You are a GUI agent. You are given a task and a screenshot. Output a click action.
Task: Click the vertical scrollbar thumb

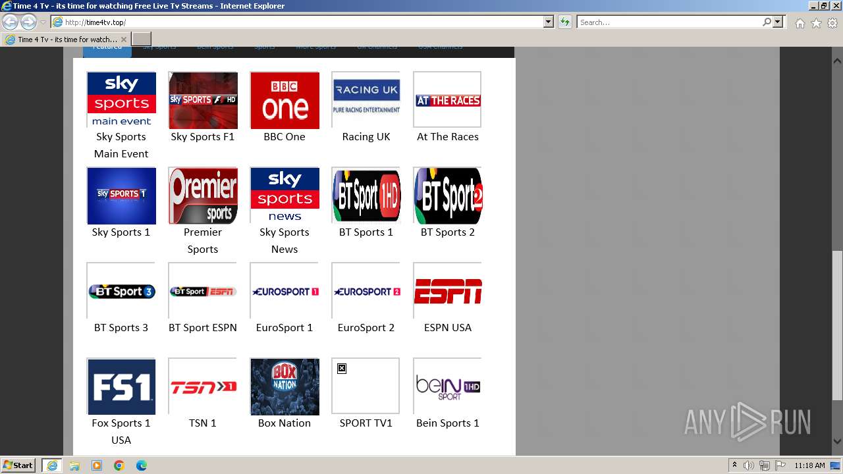click(838, 325)
